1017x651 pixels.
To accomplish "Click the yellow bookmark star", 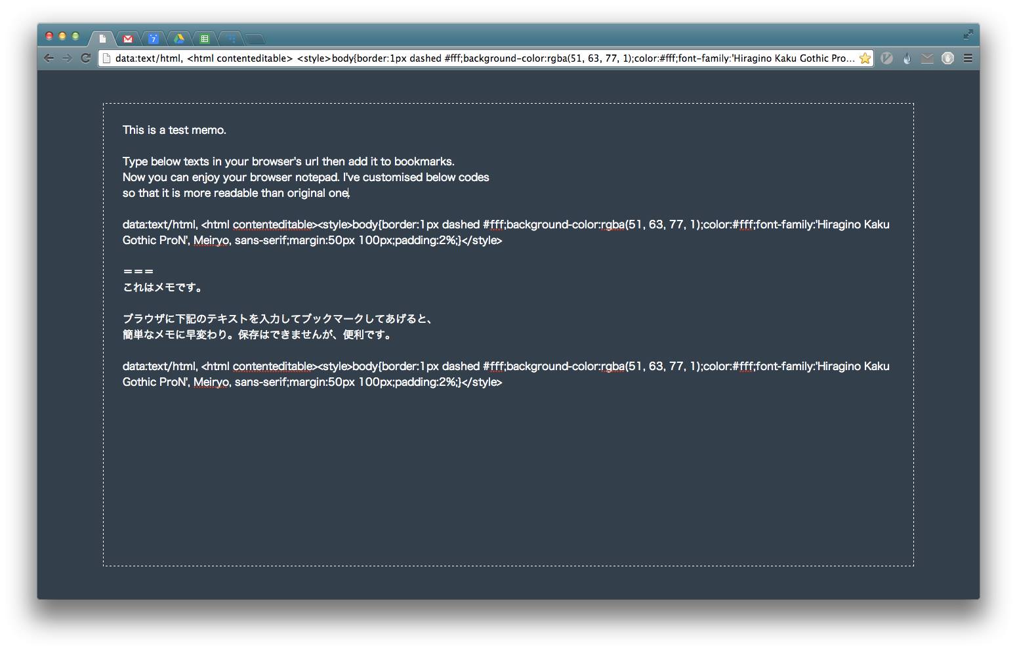I will click(x=865, y=58).
